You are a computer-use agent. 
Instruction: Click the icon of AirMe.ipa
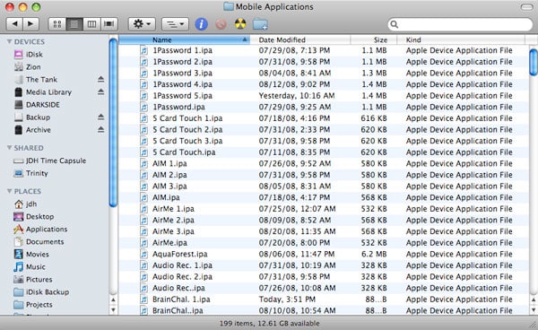point(144,243)
